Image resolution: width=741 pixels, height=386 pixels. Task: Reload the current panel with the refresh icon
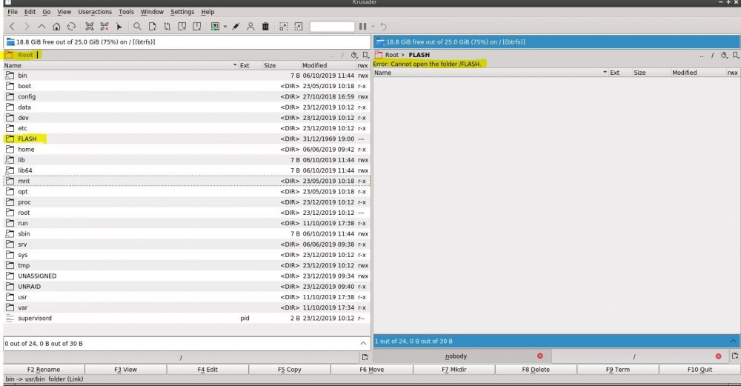(71, 27)
